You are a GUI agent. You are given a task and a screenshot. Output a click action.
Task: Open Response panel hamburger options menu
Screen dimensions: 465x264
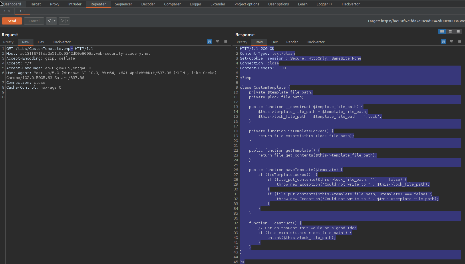pos(460,42)
